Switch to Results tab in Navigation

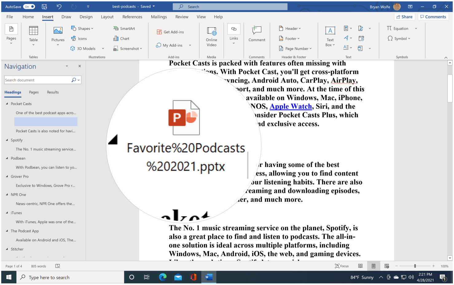pos(53,92)
